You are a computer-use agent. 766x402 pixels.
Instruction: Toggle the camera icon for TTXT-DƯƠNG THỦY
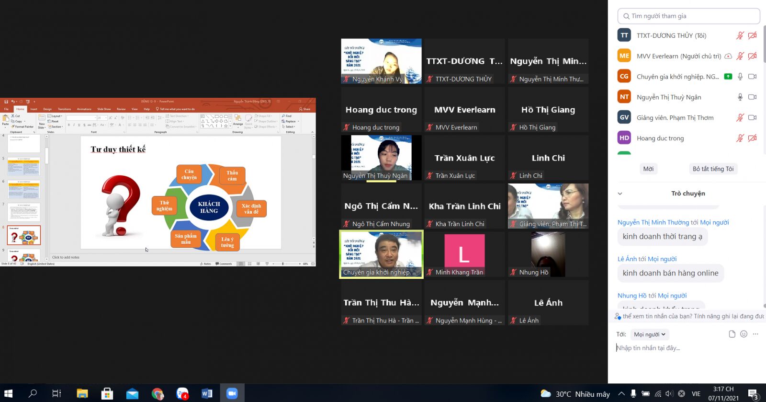752,35
